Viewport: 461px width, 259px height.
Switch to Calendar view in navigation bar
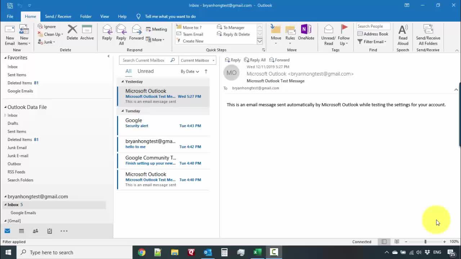point(22,231)
